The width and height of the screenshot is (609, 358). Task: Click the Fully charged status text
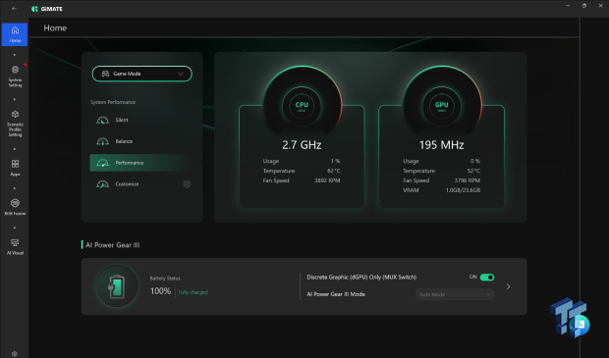(x=194, y=292)
